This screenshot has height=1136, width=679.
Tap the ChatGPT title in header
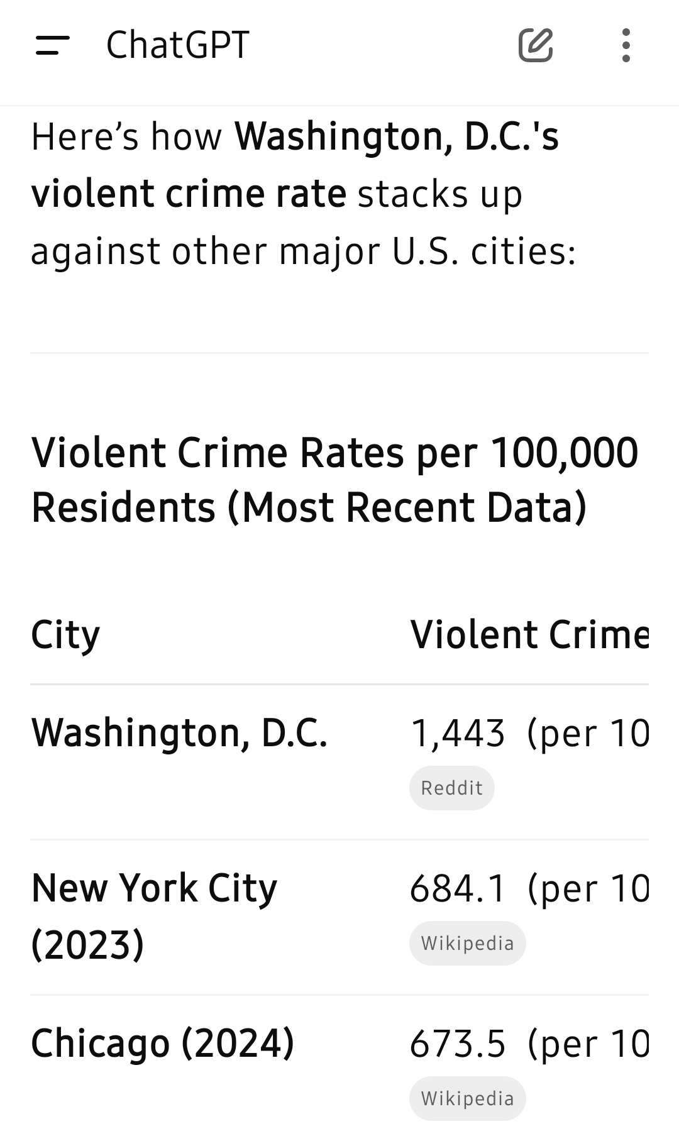178,45
